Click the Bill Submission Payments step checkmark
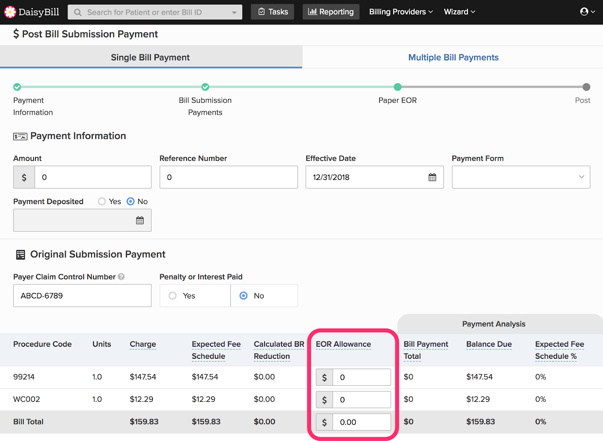This screenshot has height=441, width=603. click(205, 87)
